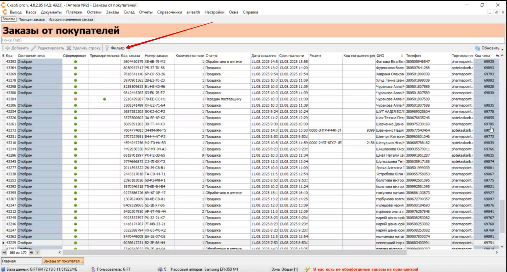Click red Сформирован indicator in row 43304
The height and width of the screenshot is (272, 507).
click(x=75, y=99)
